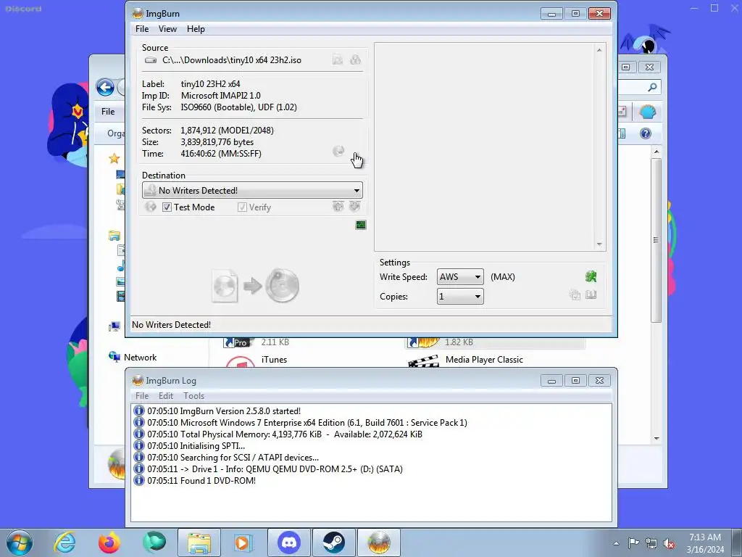Image resolution: width=742 pixels, height=557 pixels.
Task: Click the green running-man automatic write speed icon
Action: (591, 276)
